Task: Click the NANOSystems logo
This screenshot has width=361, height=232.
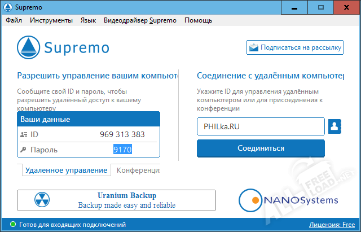Action: pos(289,200)
